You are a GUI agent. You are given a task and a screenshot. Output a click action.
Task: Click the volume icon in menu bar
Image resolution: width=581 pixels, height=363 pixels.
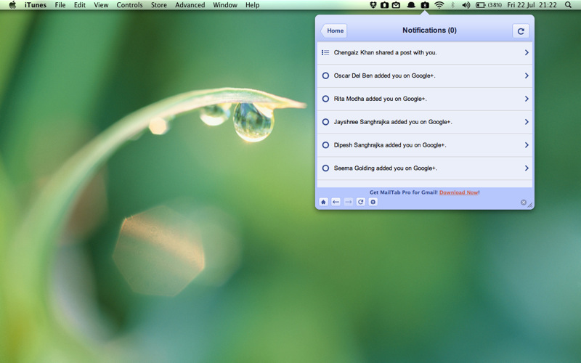pyautogui.click(x=466, y=5)
